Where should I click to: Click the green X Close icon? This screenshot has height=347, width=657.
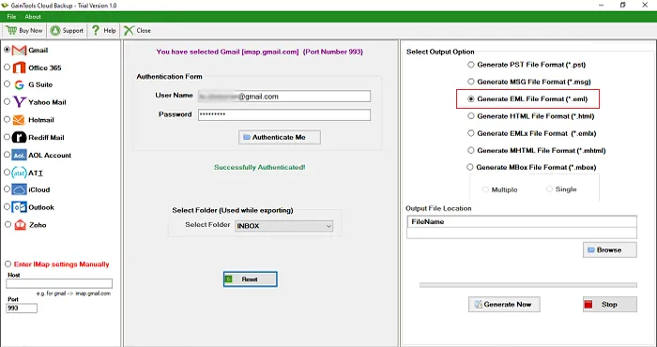click(x=129, y=30)
